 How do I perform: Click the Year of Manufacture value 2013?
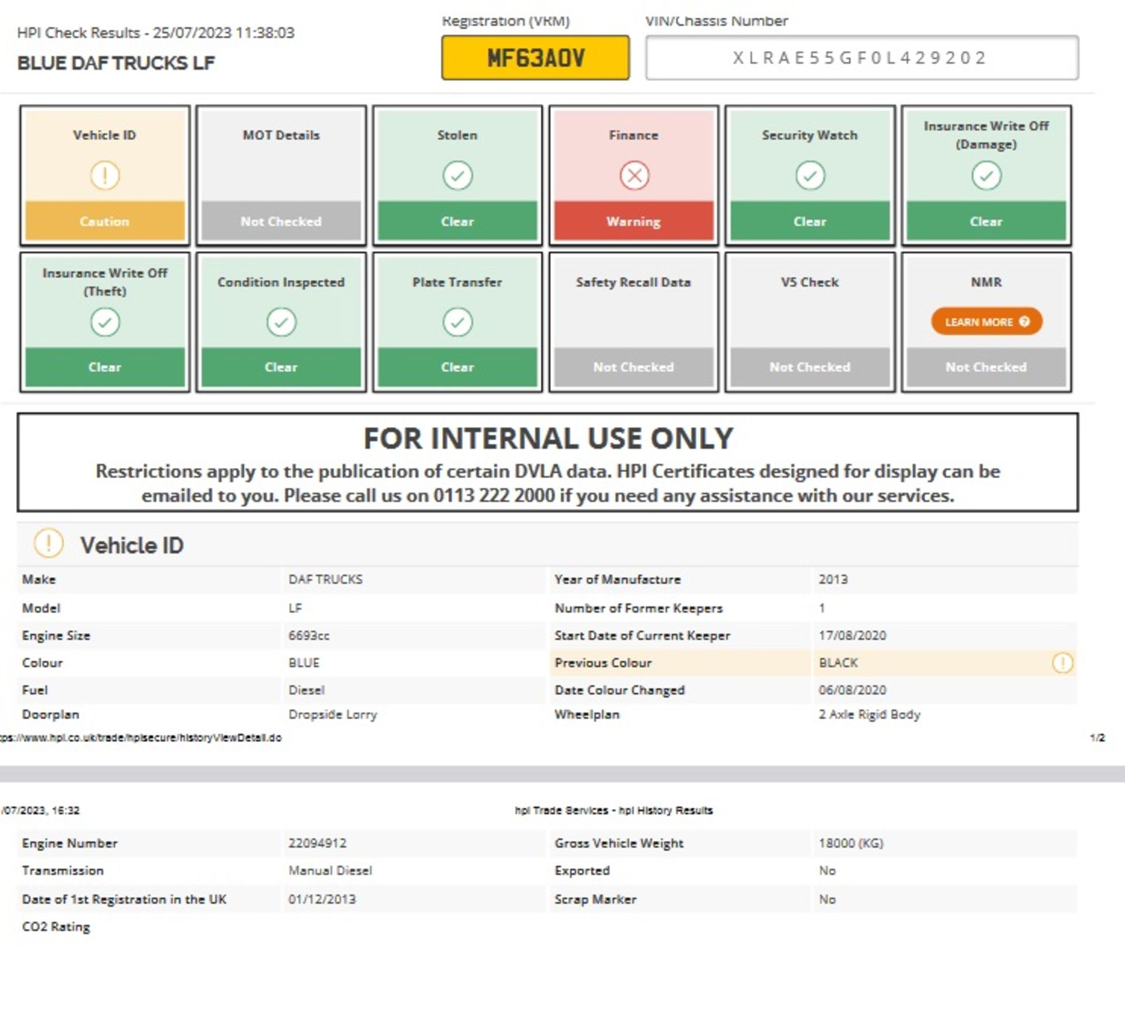833,580
